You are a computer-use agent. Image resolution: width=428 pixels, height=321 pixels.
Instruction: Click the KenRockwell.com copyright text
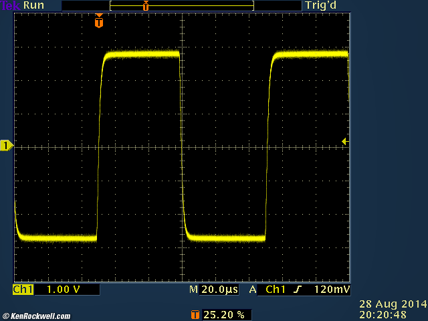coord(36,316)
